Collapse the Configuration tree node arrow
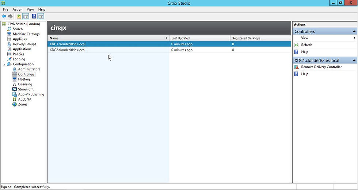Viewport: 358px width, 190px height. pos(4,65)
